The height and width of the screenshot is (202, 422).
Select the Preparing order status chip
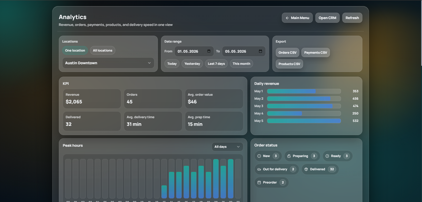point(302,156)
